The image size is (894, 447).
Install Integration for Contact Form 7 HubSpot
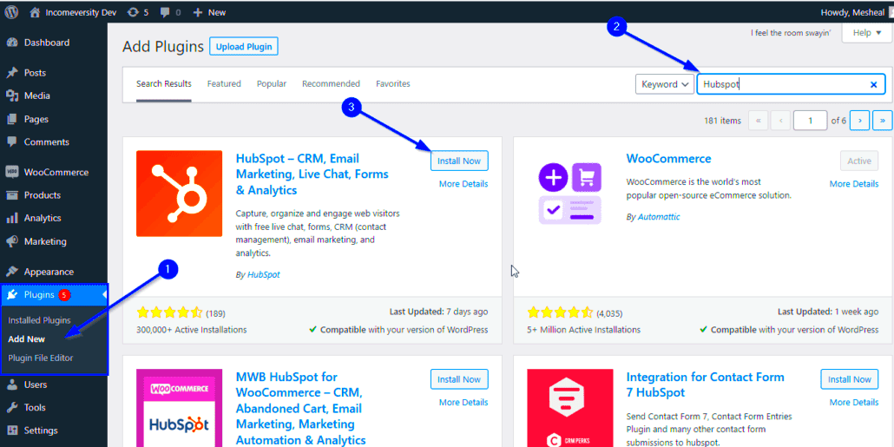(x=850, y=379)
